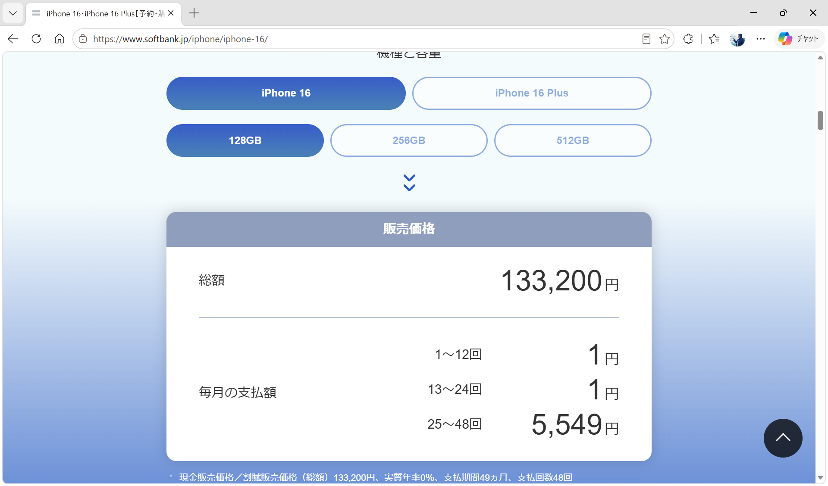
Task: Click the 毎月の支払額 label
Action: point(238,392)
